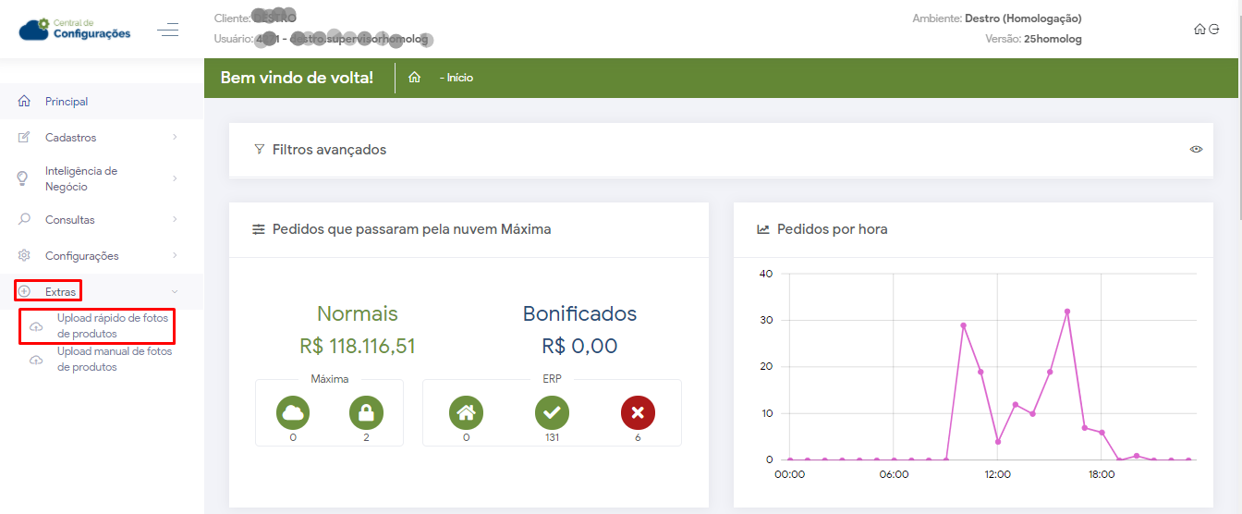1242x514 pixels.
Task: Click the home icon at top right corner
Action: (x=1199, y=30)
